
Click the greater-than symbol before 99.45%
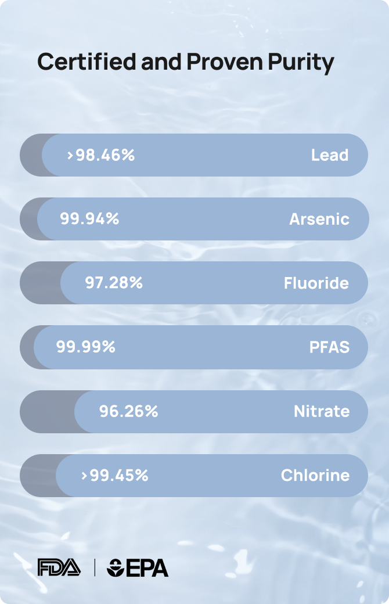[x=84, y=476]
